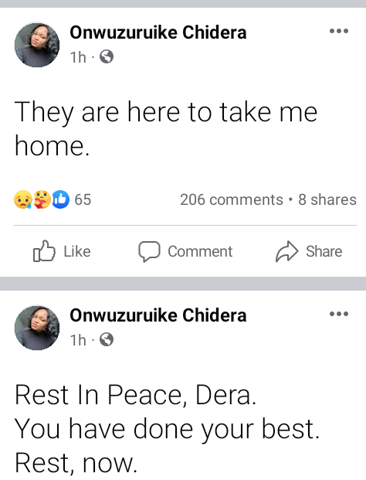The height and width of the screenshot is (480, 366).
Task: Open three-dot menu on first post
Action: (339, 31)
